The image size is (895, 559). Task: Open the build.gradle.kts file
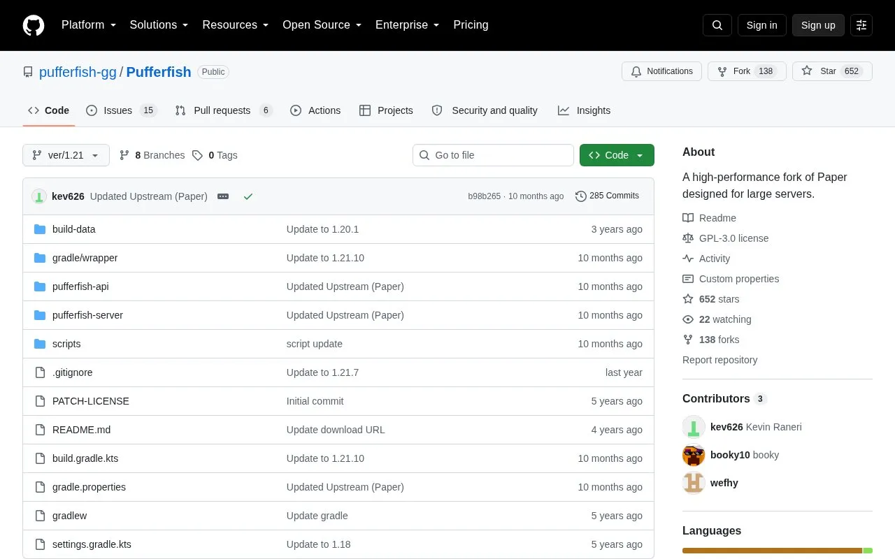(x=85, y=458)
